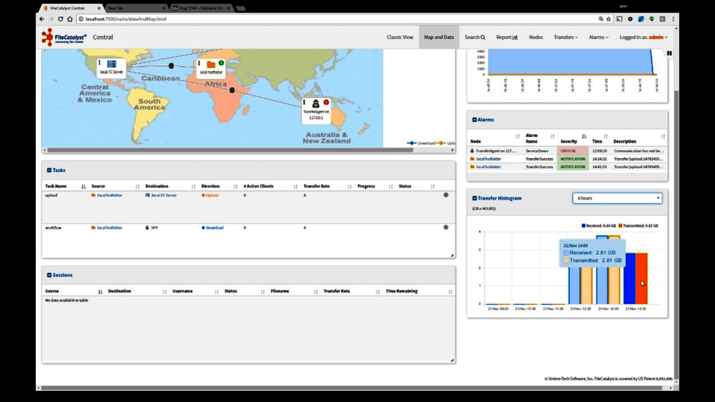Open the Transfers dropdown menu
The image size is (715, 402).
pyautogui.click(x=565, y=37)
